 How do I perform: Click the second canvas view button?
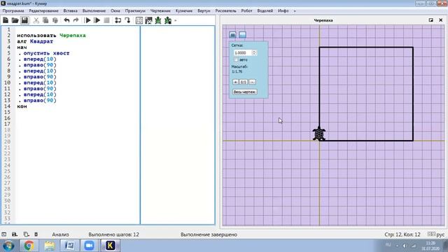243,35
